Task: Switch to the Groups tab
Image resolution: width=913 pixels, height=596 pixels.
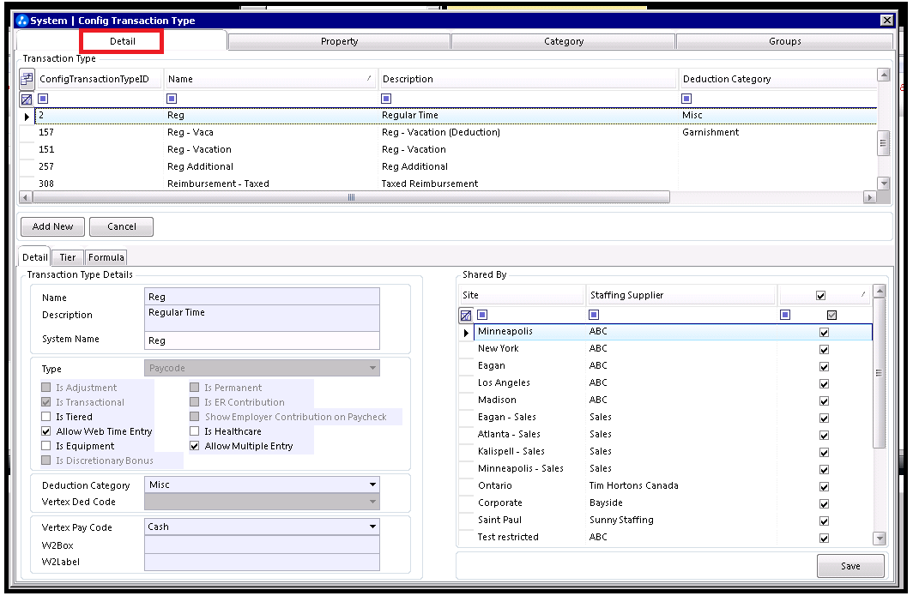Action: pos(784,41)
